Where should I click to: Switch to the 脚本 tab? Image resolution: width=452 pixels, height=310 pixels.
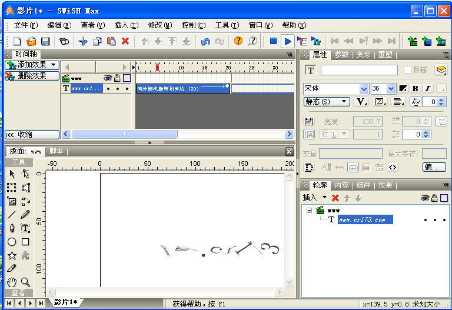pos(56,151)
